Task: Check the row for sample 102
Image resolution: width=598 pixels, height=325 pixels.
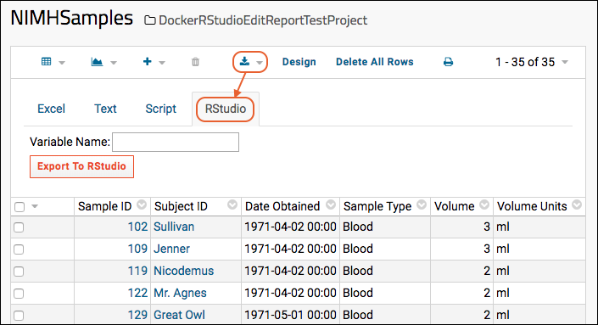Action: tap(19, 227)
